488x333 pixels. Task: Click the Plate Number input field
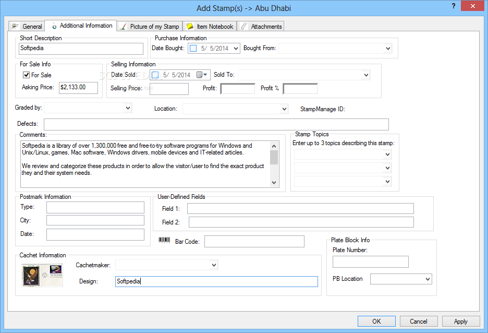coord(370,261)
